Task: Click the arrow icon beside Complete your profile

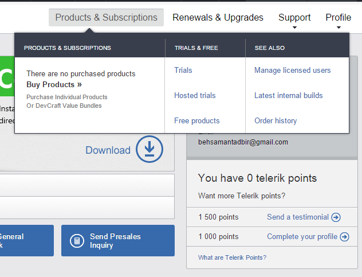Action: pos(344,237)
